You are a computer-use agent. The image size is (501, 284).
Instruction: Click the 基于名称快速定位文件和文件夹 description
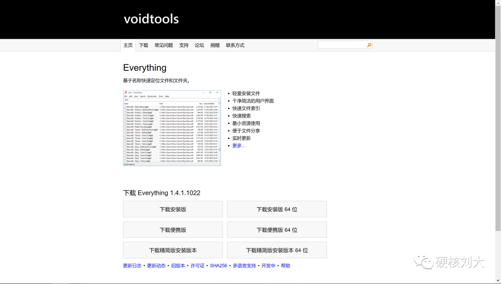pos(156,80)
